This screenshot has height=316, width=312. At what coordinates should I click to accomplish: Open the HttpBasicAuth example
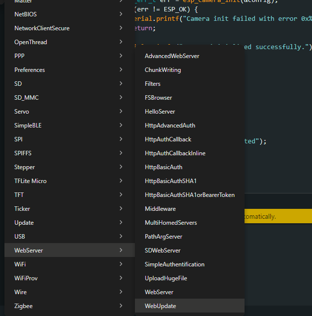coord(189,167)
